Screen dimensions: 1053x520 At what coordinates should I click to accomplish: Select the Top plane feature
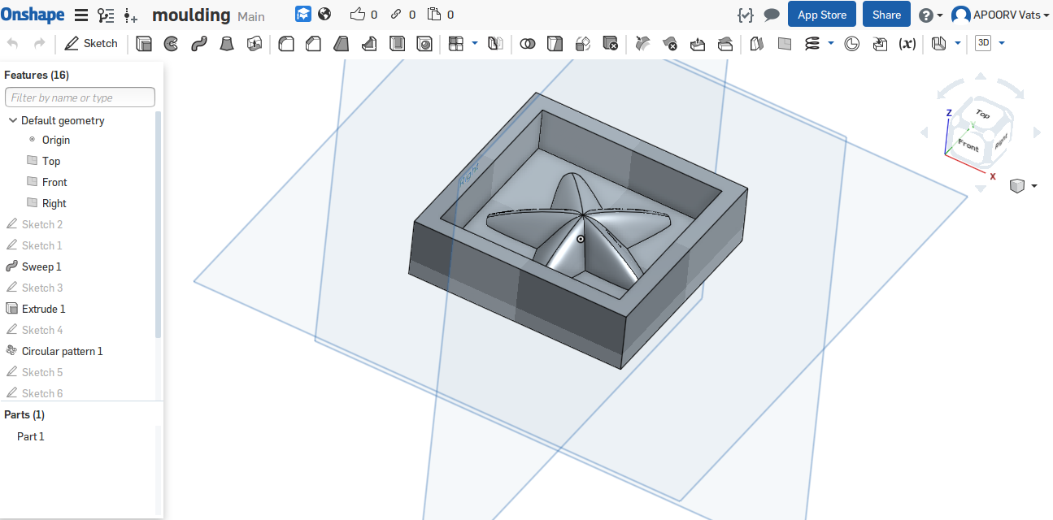coord(51,161)
